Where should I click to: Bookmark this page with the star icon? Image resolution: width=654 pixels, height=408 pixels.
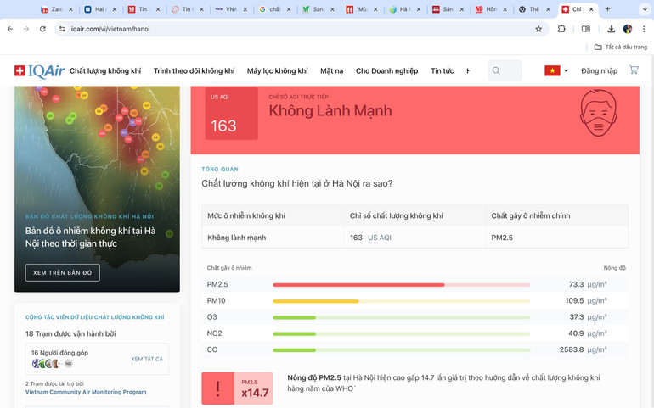tap(538, 29)
